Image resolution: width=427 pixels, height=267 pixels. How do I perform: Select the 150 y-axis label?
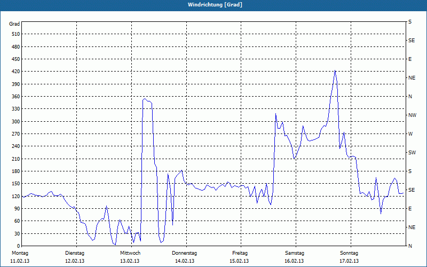point(16,184)
